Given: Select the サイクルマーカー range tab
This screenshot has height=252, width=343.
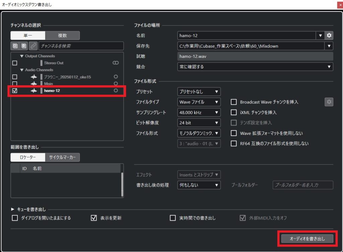Looking at the screenshot, I should pyautogui.click(x=62, y=157).
